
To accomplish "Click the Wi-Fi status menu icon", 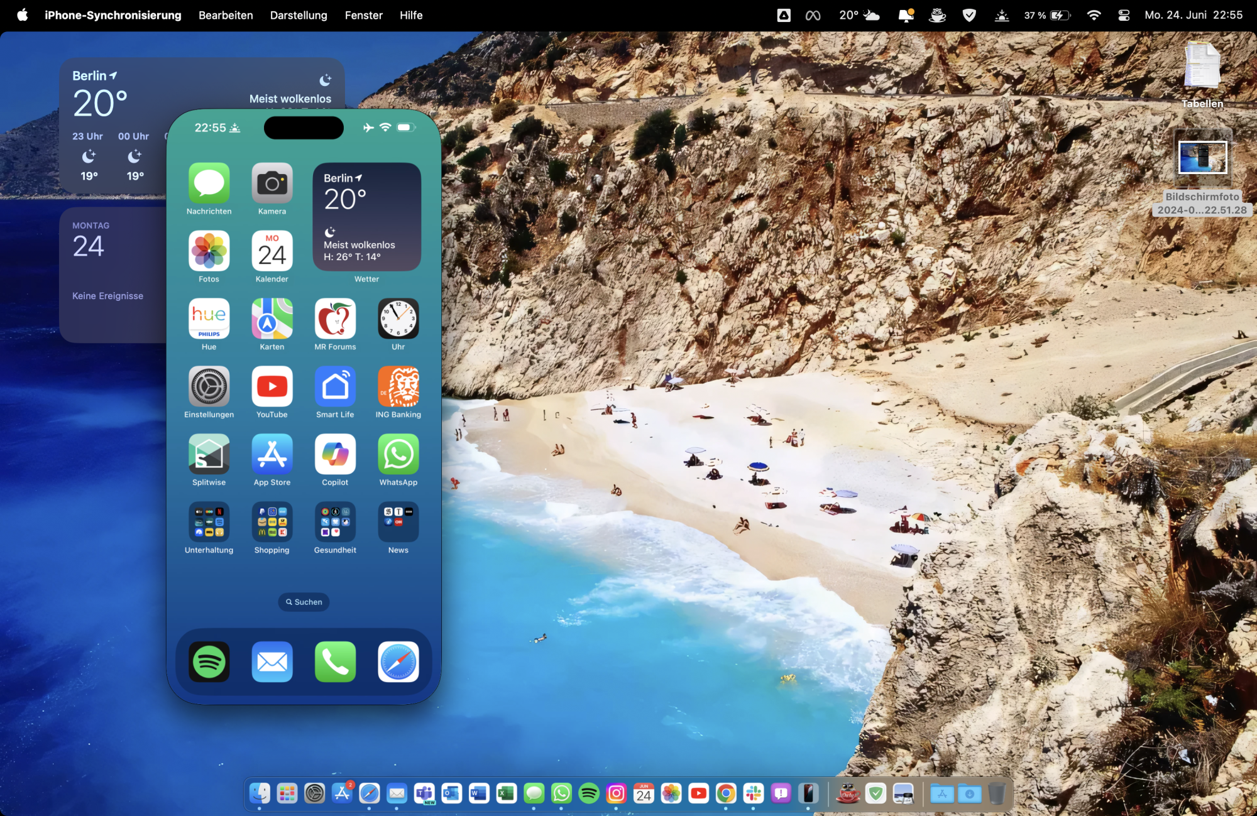I will pos(1094,15).
